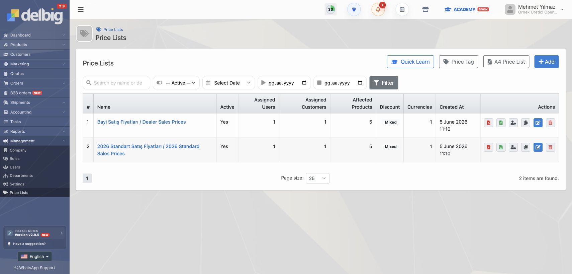Export 2026 Standard Sales Prices to Excel

pos(501,147)
